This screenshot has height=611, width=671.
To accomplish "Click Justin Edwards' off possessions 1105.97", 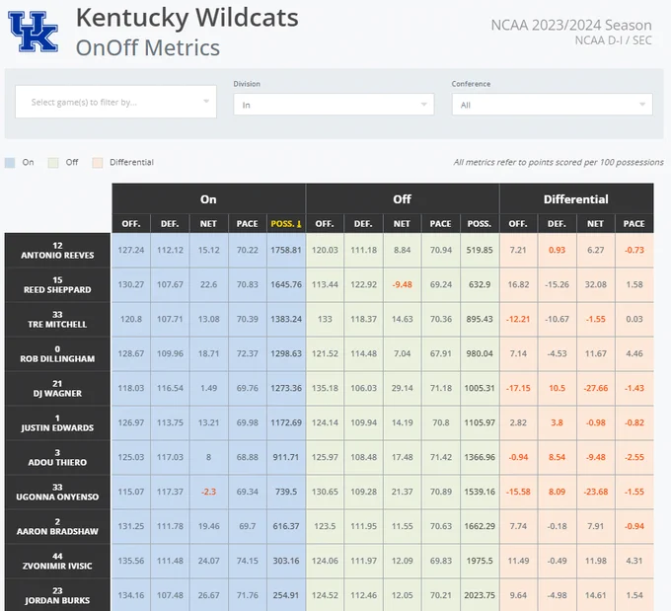I will click(480, 423).
